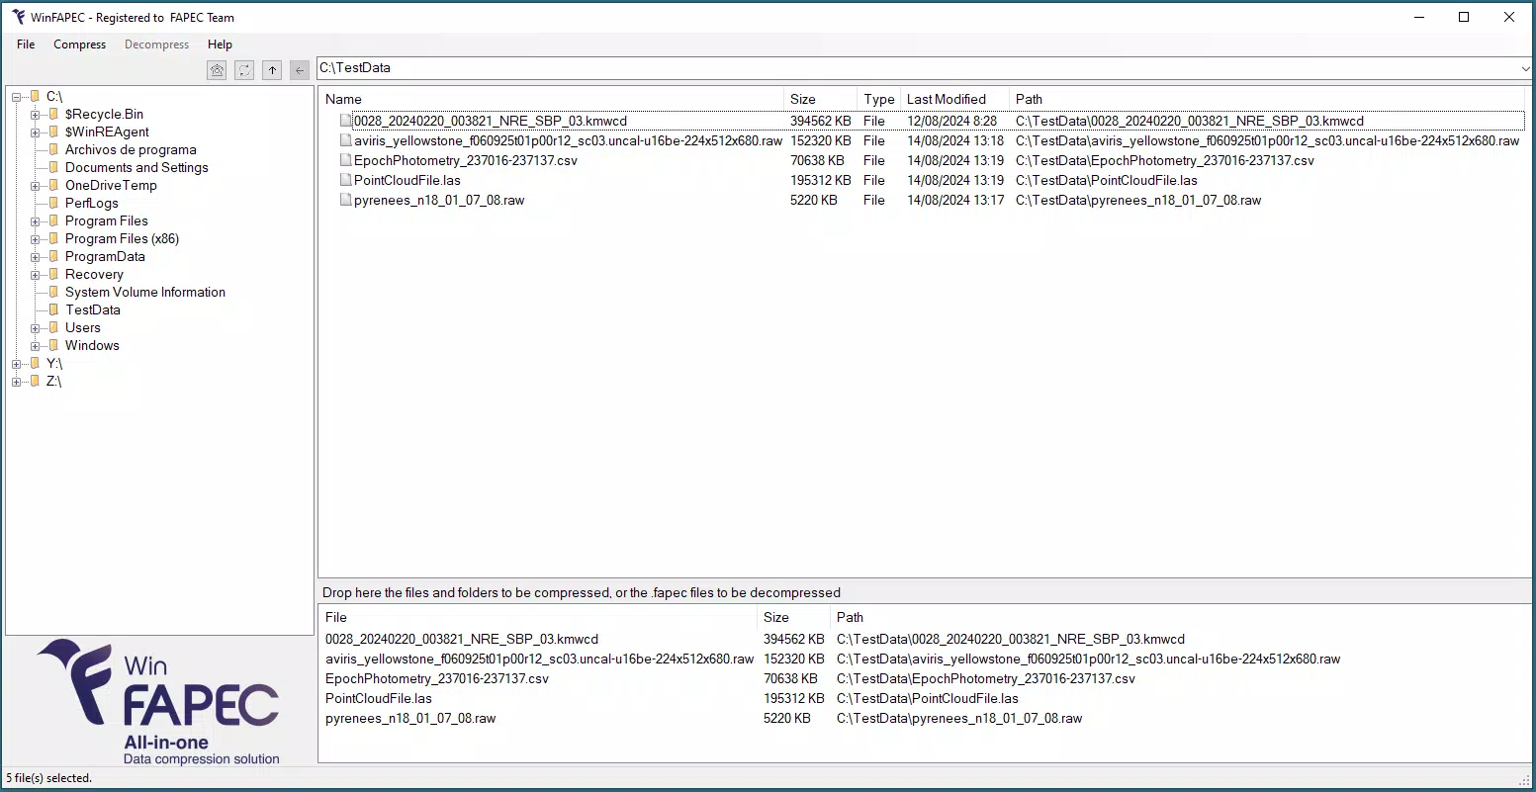
Task: Open the path combo box dropdown arrow
Action: point(1526,68)
